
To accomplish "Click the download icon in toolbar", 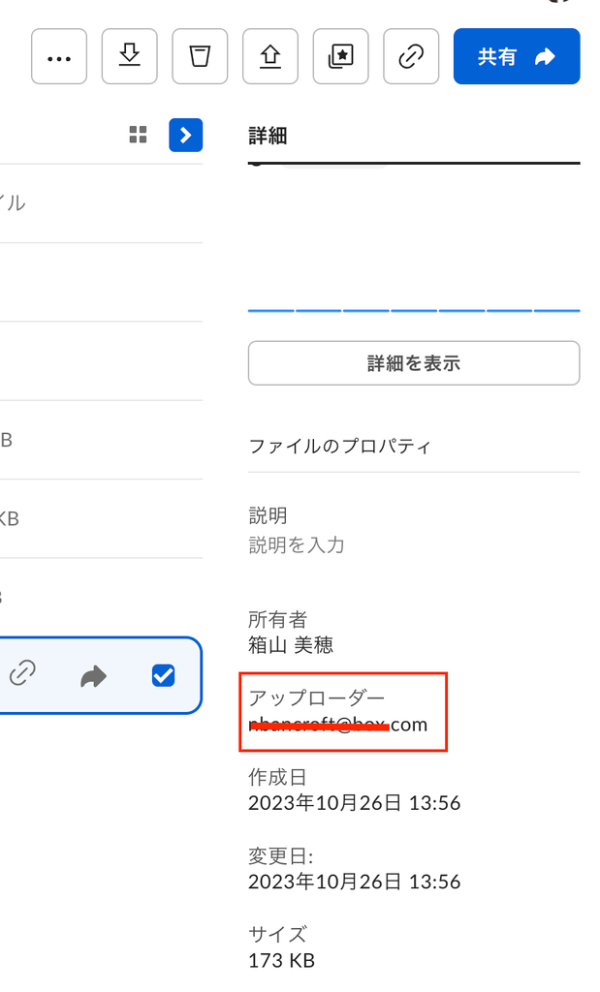I will 129,57.
